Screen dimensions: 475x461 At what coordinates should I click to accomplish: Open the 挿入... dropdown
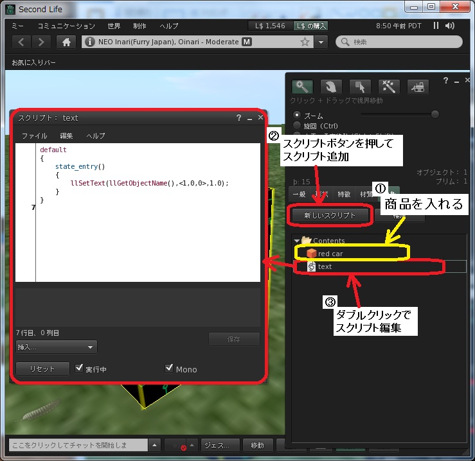(57, 347)
